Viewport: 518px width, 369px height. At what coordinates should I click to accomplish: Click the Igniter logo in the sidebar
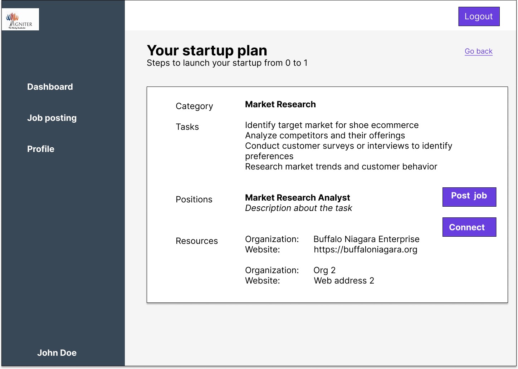pyautogui.click(x=20, y=19)
